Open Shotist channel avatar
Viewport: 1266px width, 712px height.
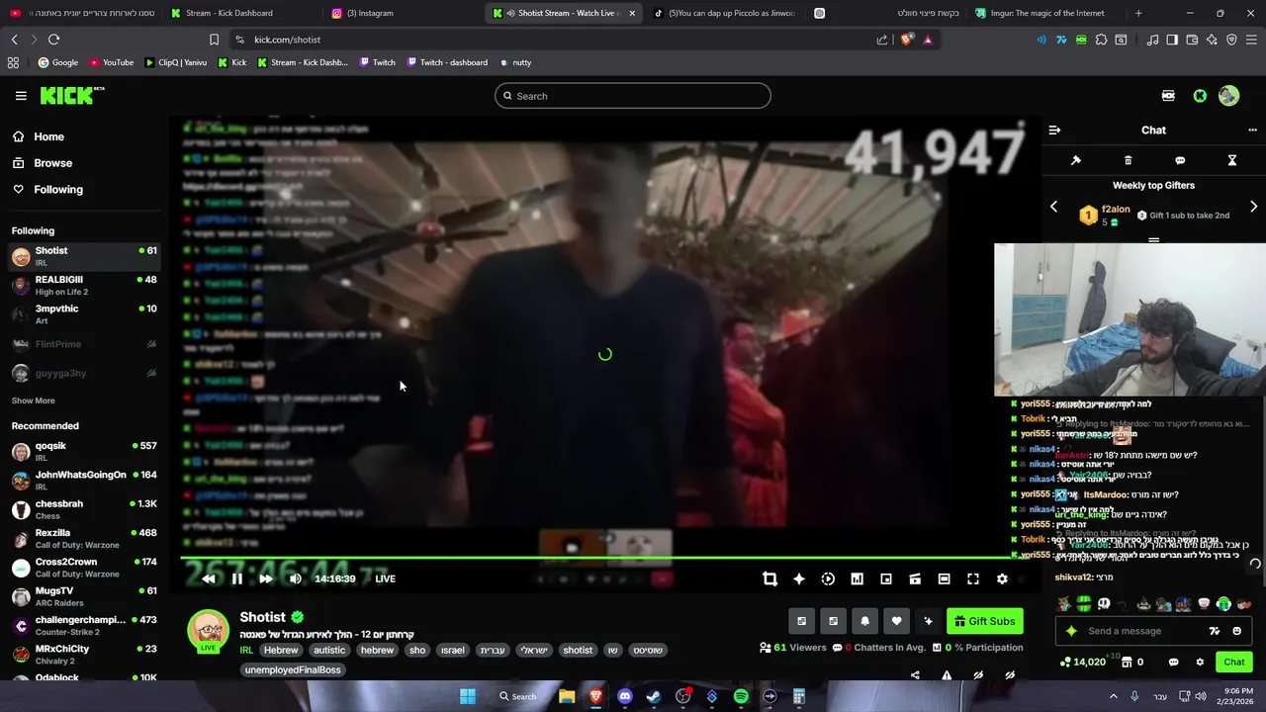pos(208,630)
